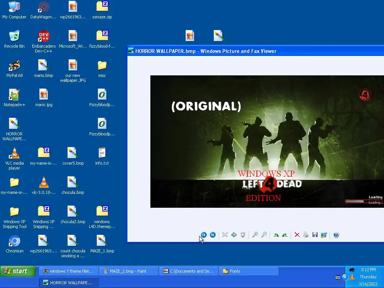Select the VLC media player shortcut
Image resolution: width=384 pixels, height=288 pixels.
coord(14,159)
